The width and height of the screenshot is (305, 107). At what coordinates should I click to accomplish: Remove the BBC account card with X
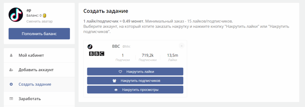[181, 46]
